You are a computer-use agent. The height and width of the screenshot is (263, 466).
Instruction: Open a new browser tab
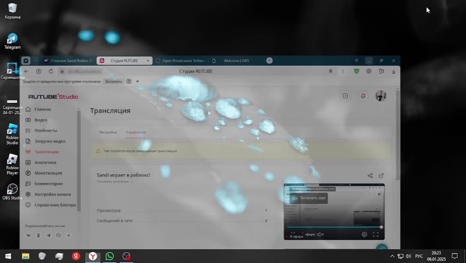point(269,61)
